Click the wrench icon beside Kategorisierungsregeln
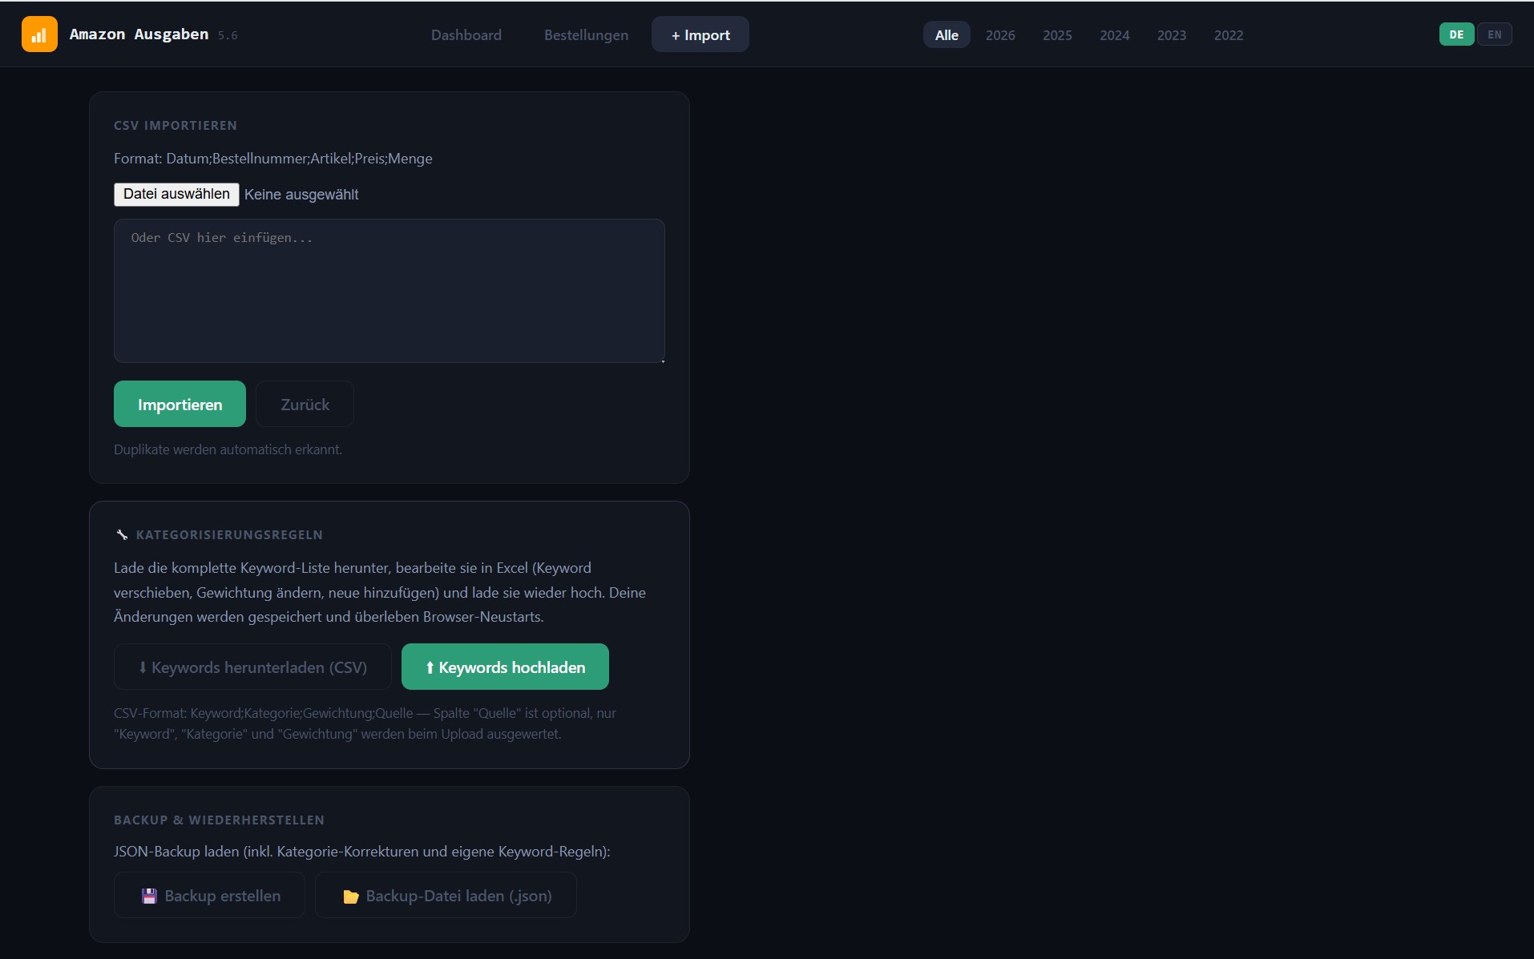Viewport: 1534px width, 959px height. pos(122,534)
